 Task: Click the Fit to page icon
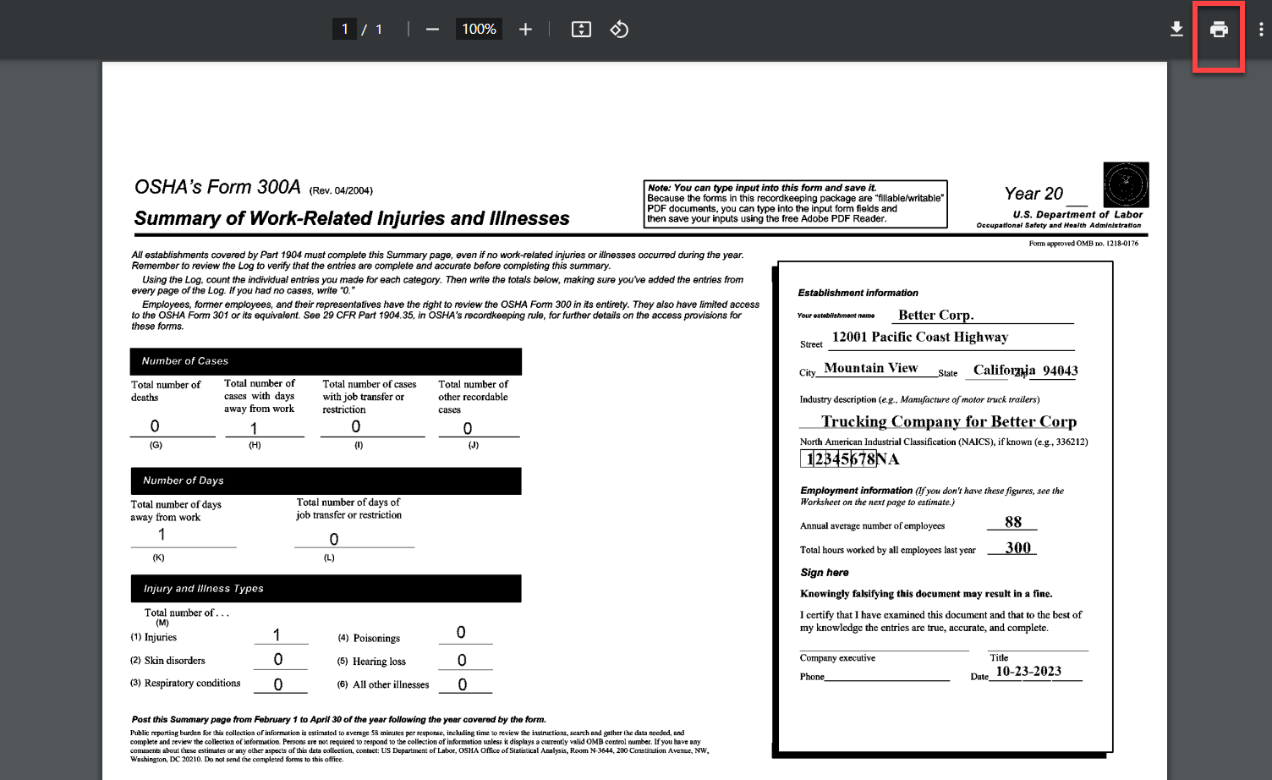pyautogui.click(x=581, y=30)
